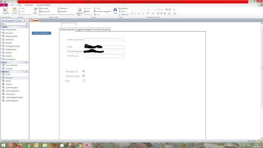263x148 pixels.
Task: Toggle the PRESENZA_PA checkbox
Action: 83,71
